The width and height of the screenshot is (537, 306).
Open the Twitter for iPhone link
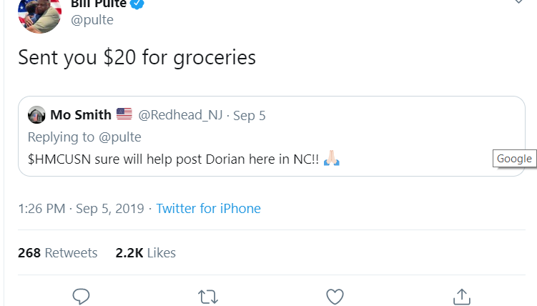208,209
